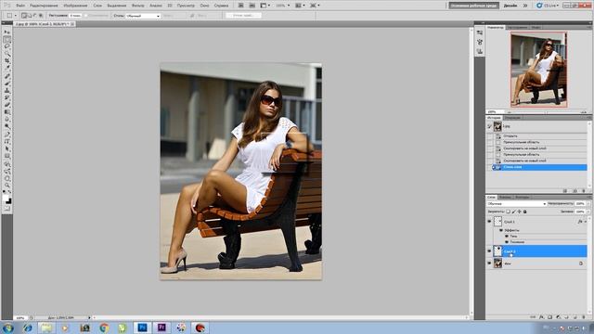Screen dimensions: 594x334
Task: Collapse Слой 1 effects list arrow
Action: (586, 222)
